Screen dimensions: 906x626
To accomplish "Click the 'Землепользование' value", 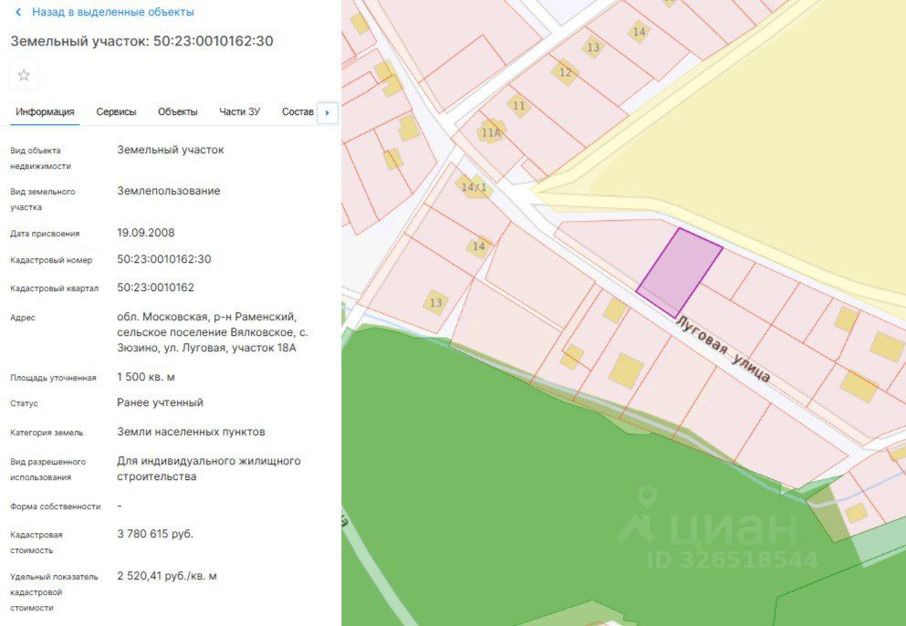I will pyautogui.click(x=169, y=191).
